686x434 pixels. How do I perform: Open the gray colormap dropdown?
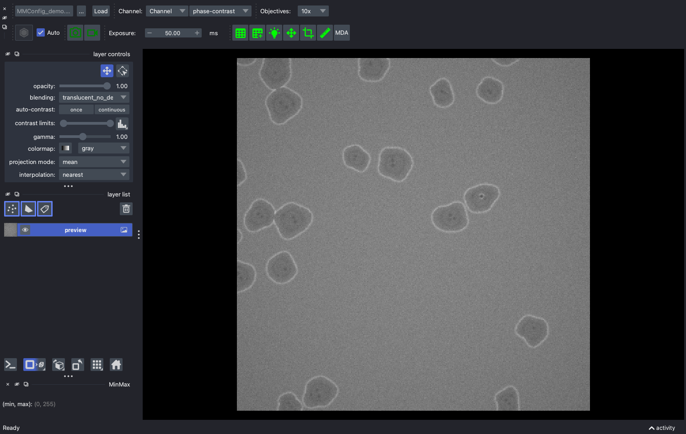point(103,148)
